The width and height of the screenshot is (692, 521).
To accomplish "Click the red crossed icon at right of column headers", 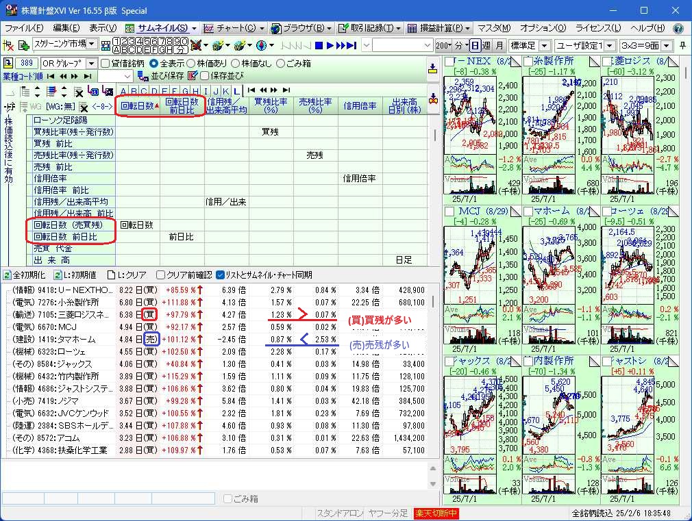I will pos(433,99).
